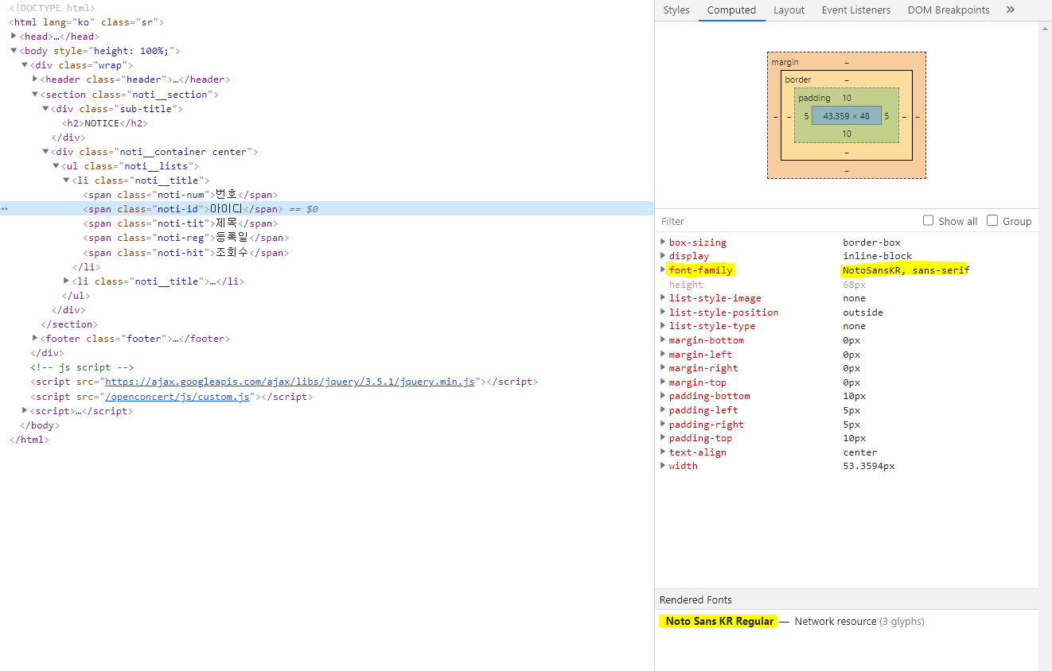The image size is (1052, 671).
Task: Select the Computed tab
Action: tap(731, 10)
